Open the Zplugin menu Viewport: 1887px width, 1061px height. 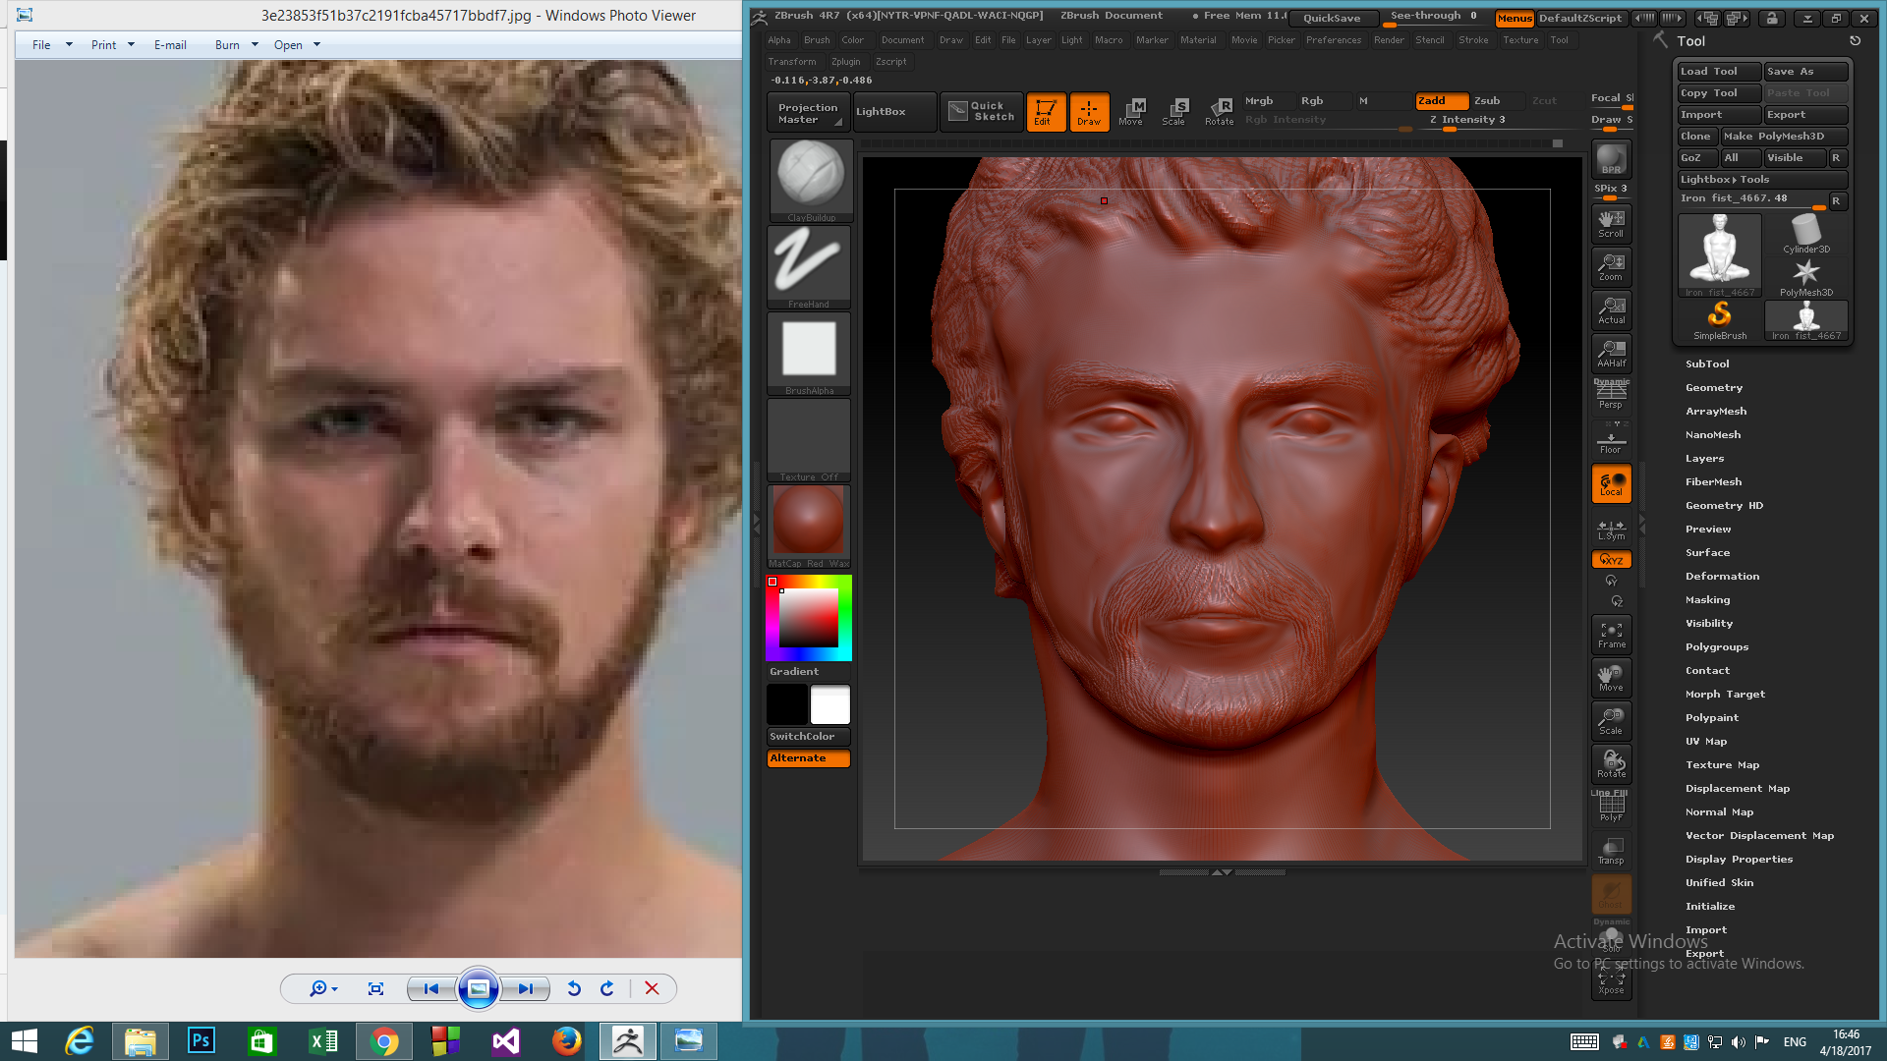(x=845, y=62)
